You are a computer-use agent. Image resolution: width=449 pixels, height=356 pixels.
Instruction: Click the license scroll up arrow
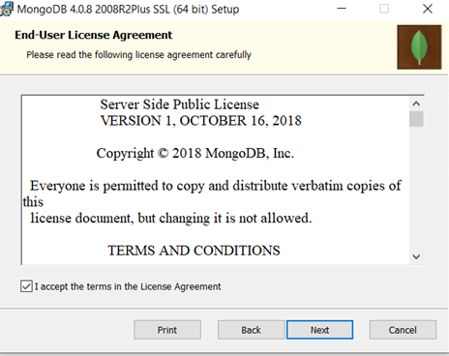pyautogui.click(x=416, y=104)
